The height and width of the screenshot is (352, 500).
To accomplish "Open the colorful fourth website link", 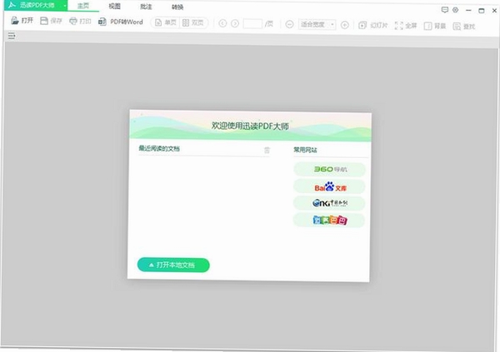I will (x=329, y=221).
